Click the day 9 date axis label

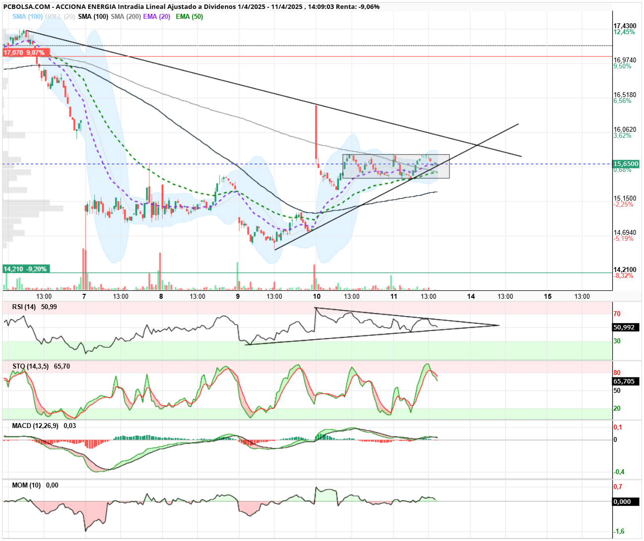tap(238, 296)
